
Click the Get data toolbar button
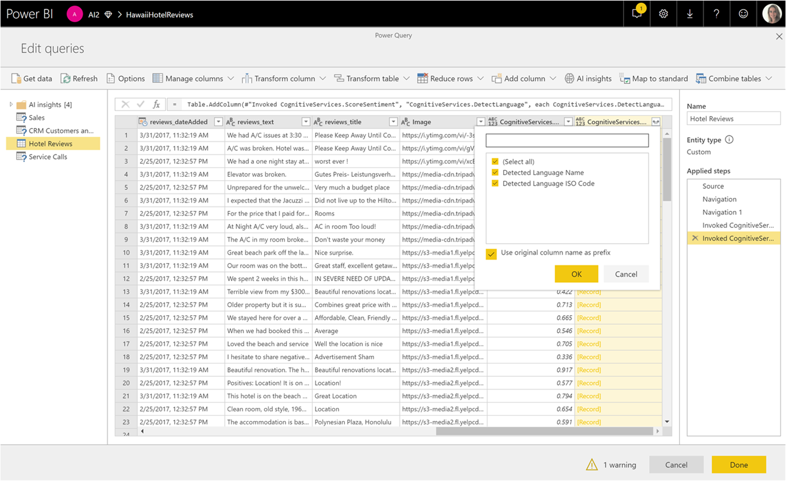pyautogui.click(x=32, y=79)
